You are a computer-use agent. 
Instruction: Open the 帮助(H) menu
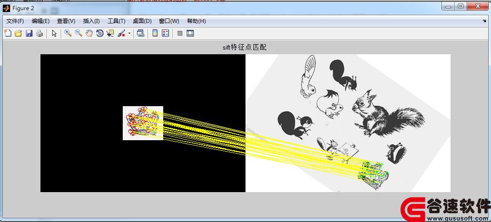tap(196, 21)
